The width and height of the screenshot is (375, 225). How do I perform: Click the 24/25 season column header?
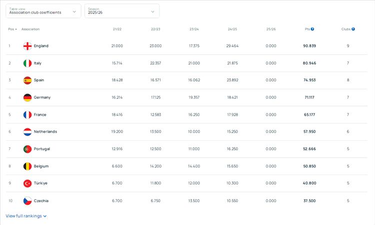[x=232, y=29]
